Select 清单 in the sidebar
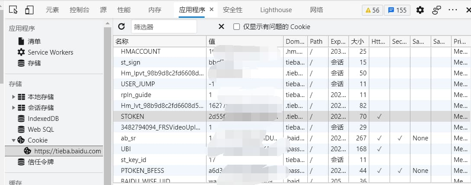 pyautogui.click(x=34, y=41)
